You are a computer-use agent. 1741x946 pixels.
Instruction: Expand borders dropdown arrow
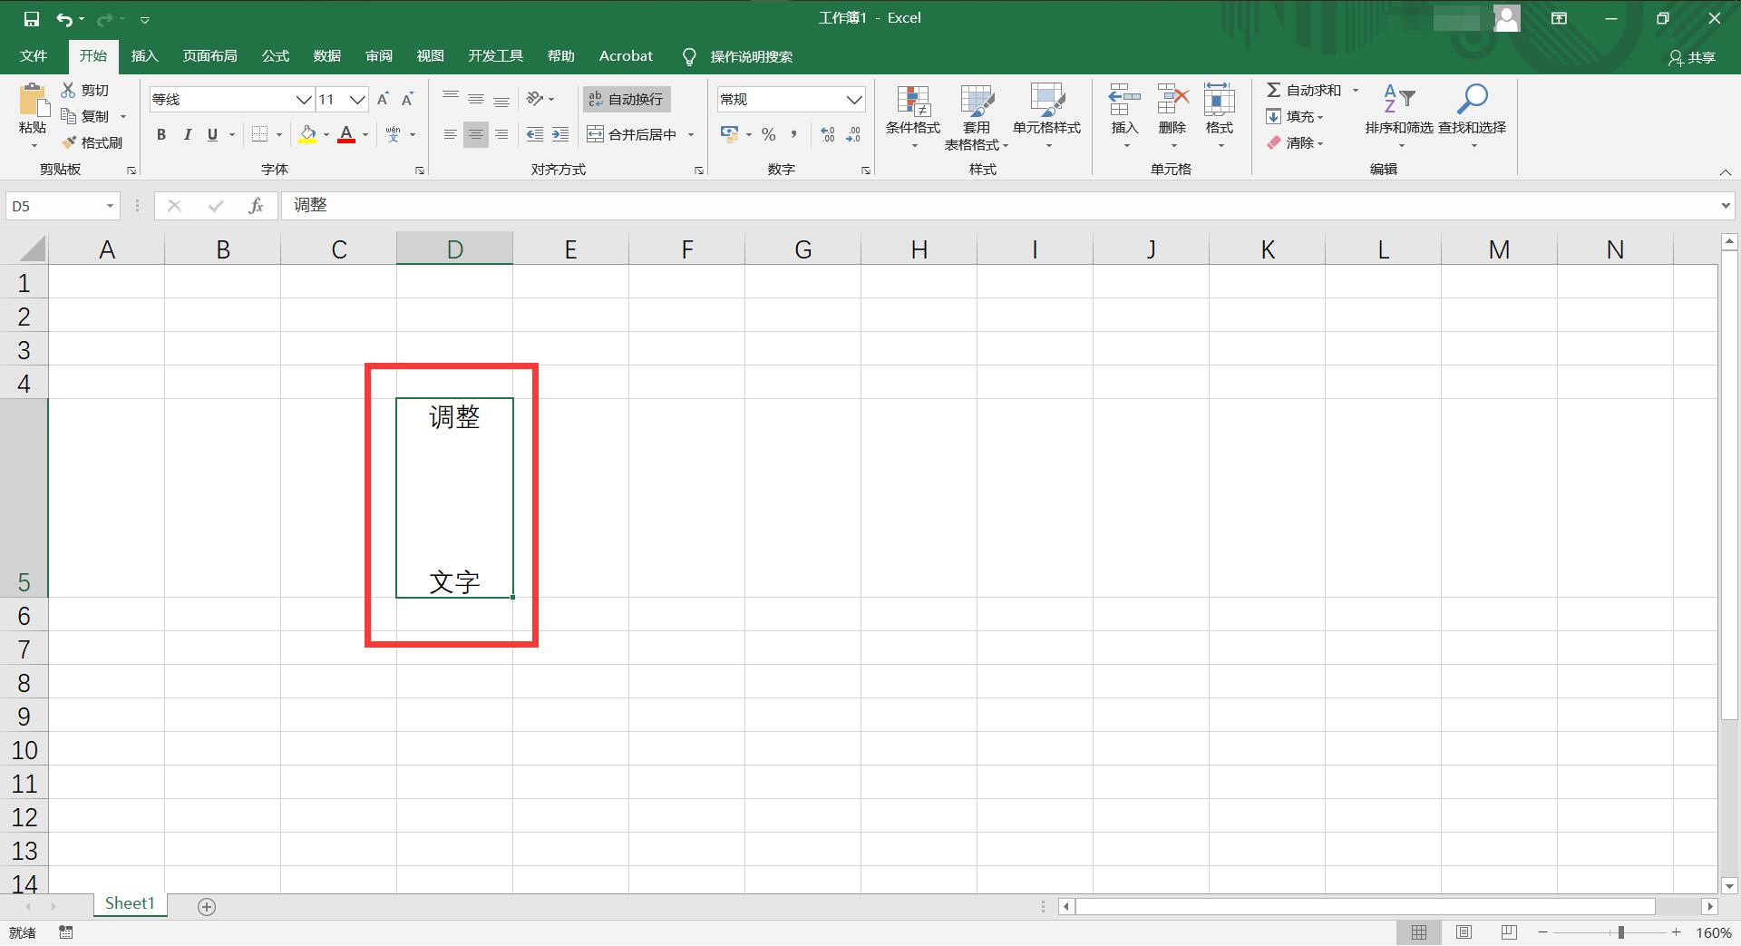[x=279, y=134]
